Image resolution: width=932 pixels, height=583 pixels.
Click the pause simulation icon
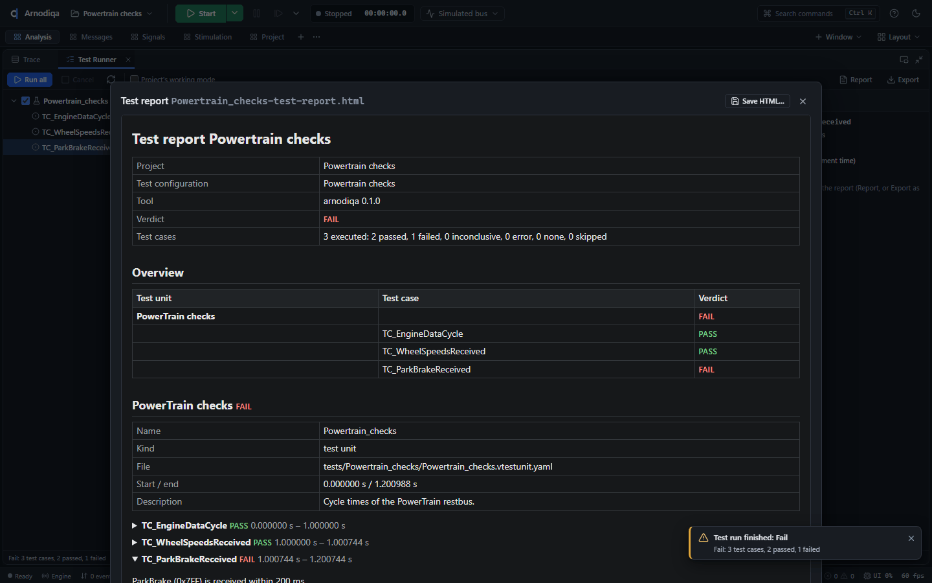(x=257, y=14)
